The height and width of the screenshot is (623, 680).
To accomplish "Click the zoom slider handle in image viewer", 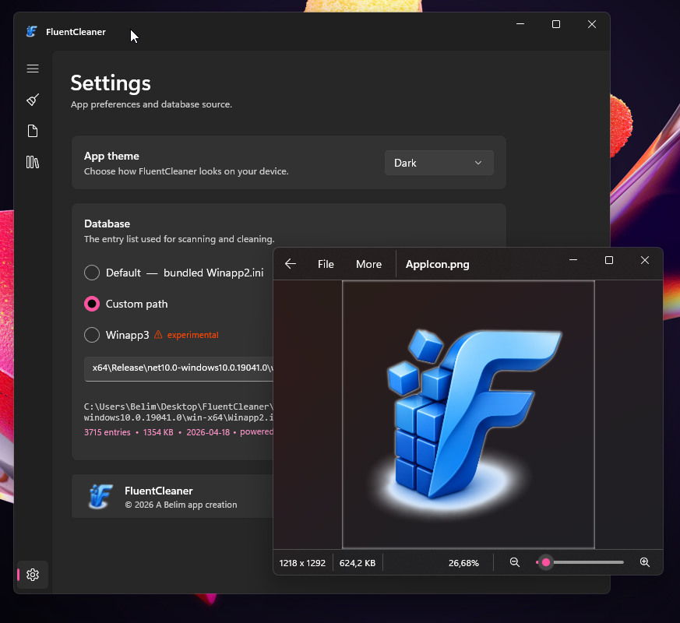I will point(546,562).
